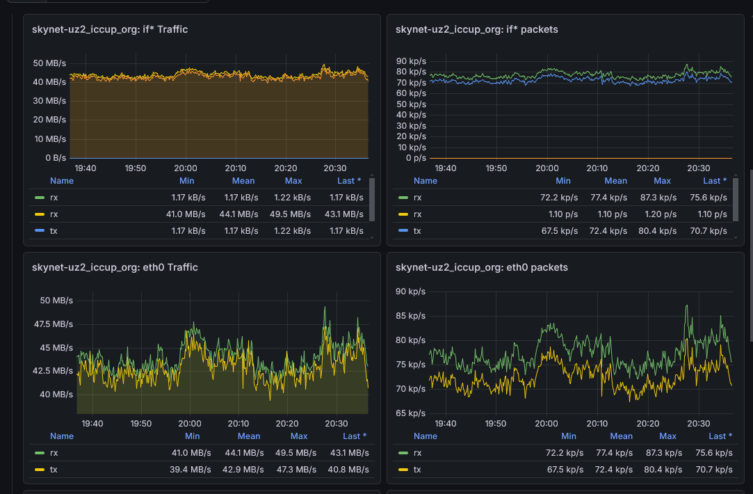
Task: Sort if* packets legend by Min column
Action: [x=562, y=181]
